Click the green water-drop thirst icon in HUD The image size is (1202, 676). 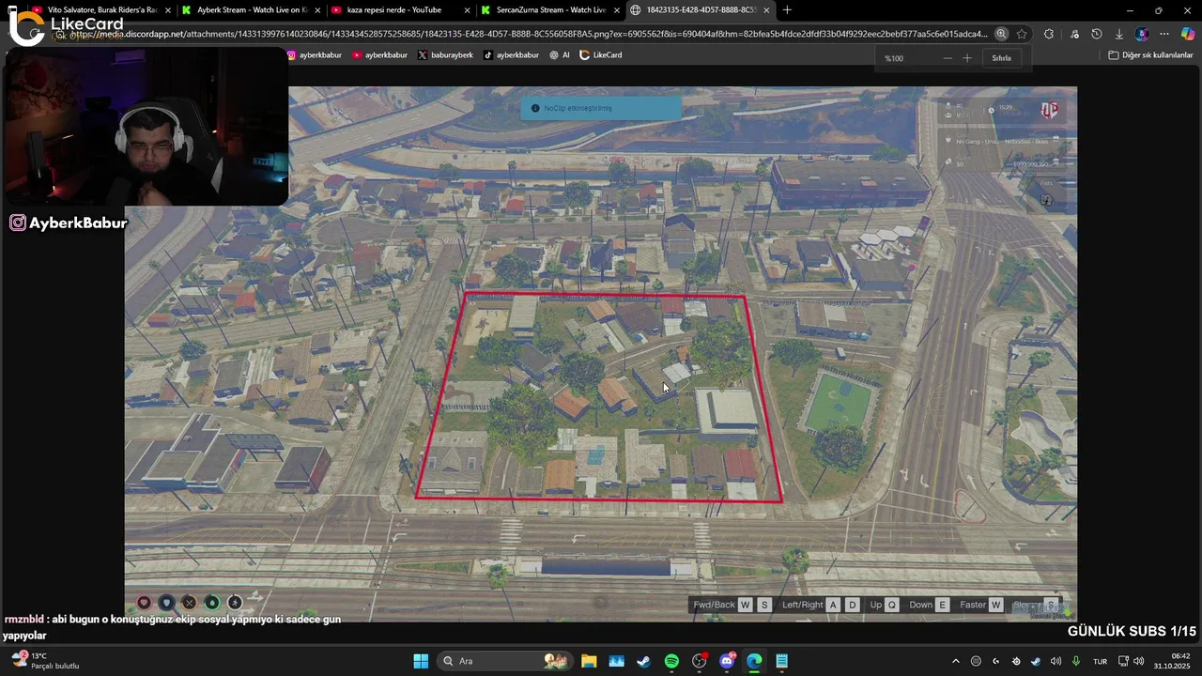(212, 603)
